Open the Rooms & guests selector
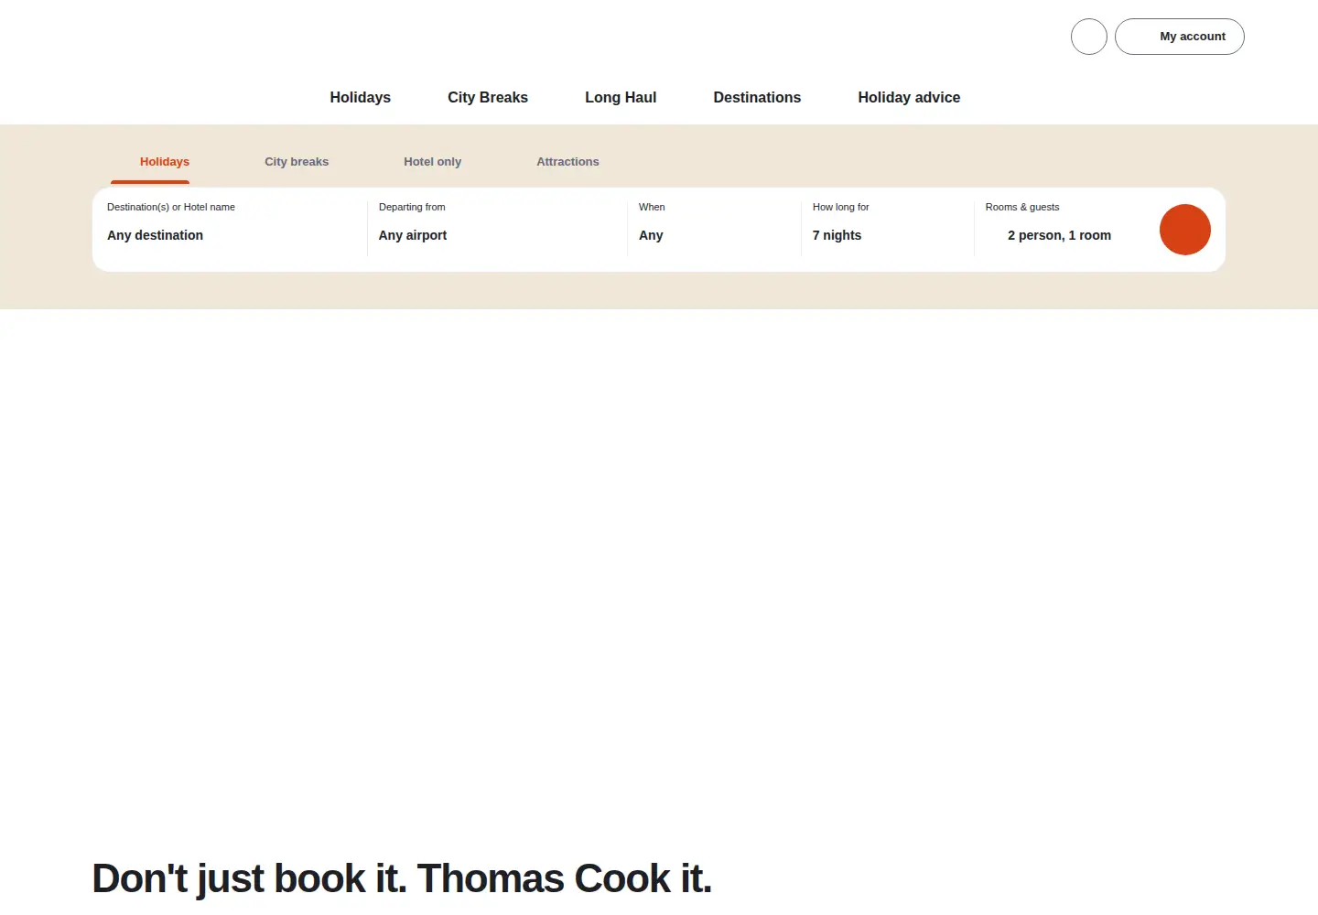Image resolution: width=1318 pixels, height=915 pixels. click(1062, 230)
